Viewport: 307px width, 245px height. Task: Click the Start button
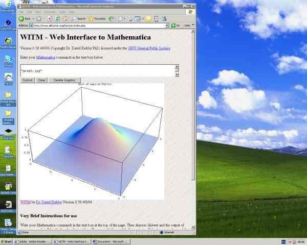(x=7, y=241)
